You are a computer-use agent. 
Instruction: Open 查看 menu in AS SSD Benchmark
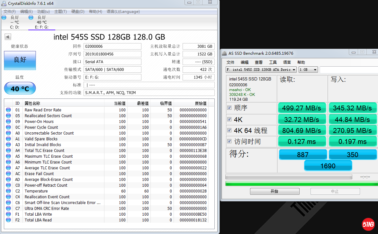click(x=259, y=62)
